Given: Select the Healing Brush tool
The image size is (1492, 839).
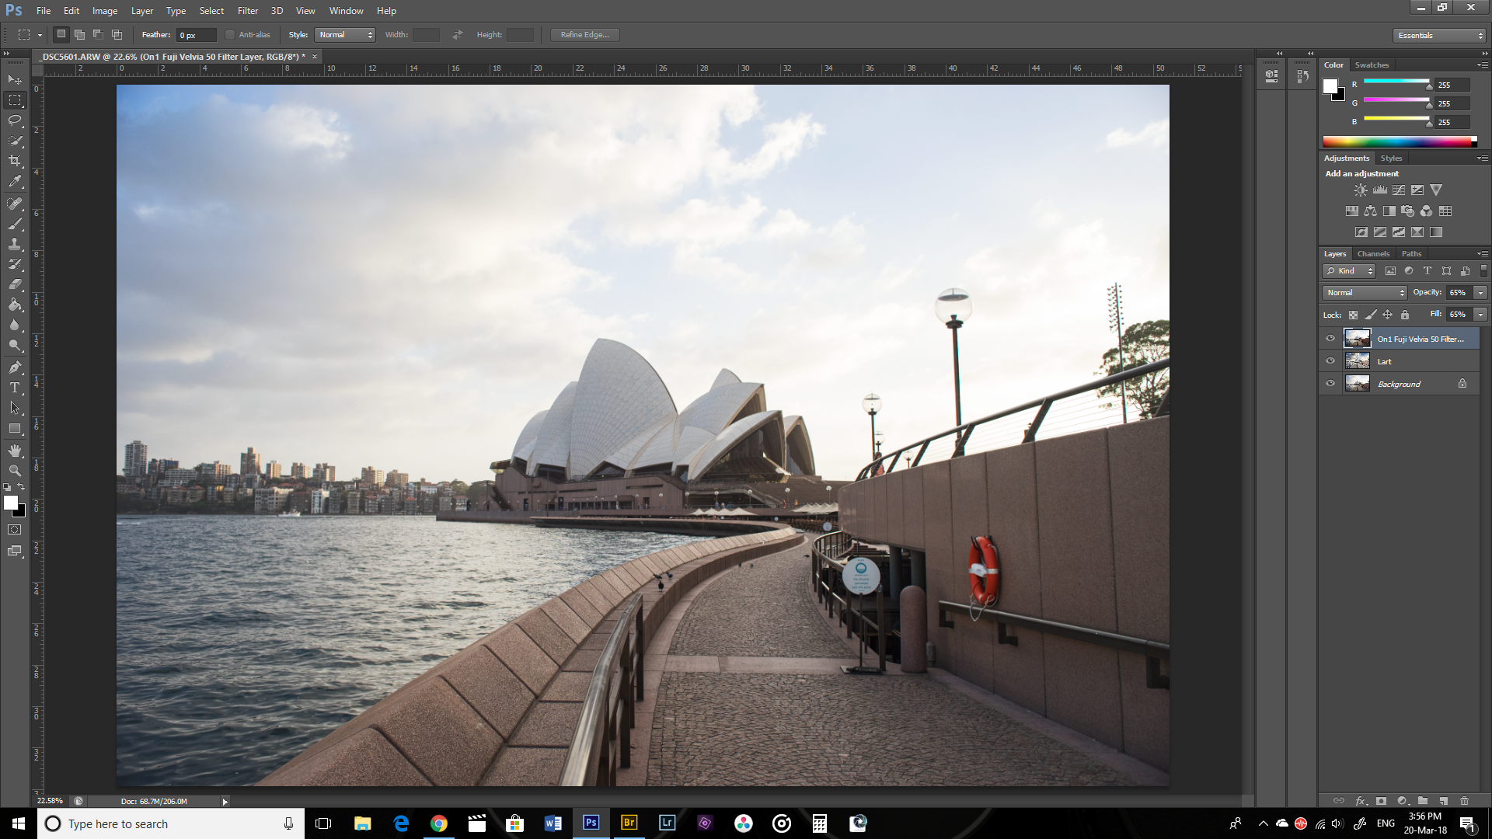Looking at the screenshot, I should [15, 204].
